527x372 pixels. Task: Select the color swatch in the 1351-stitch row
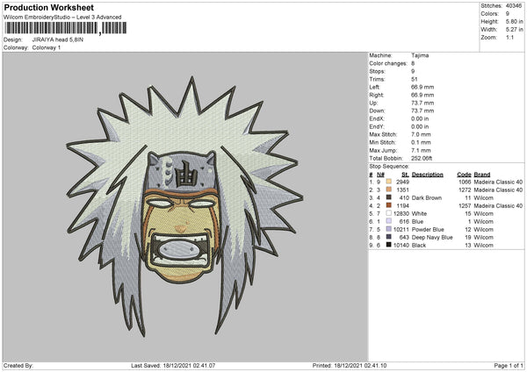388,190
